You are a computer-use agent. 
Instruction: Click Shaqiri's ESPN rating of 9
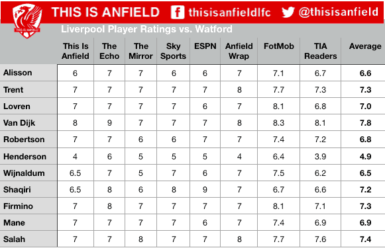[x=205, y=189]
